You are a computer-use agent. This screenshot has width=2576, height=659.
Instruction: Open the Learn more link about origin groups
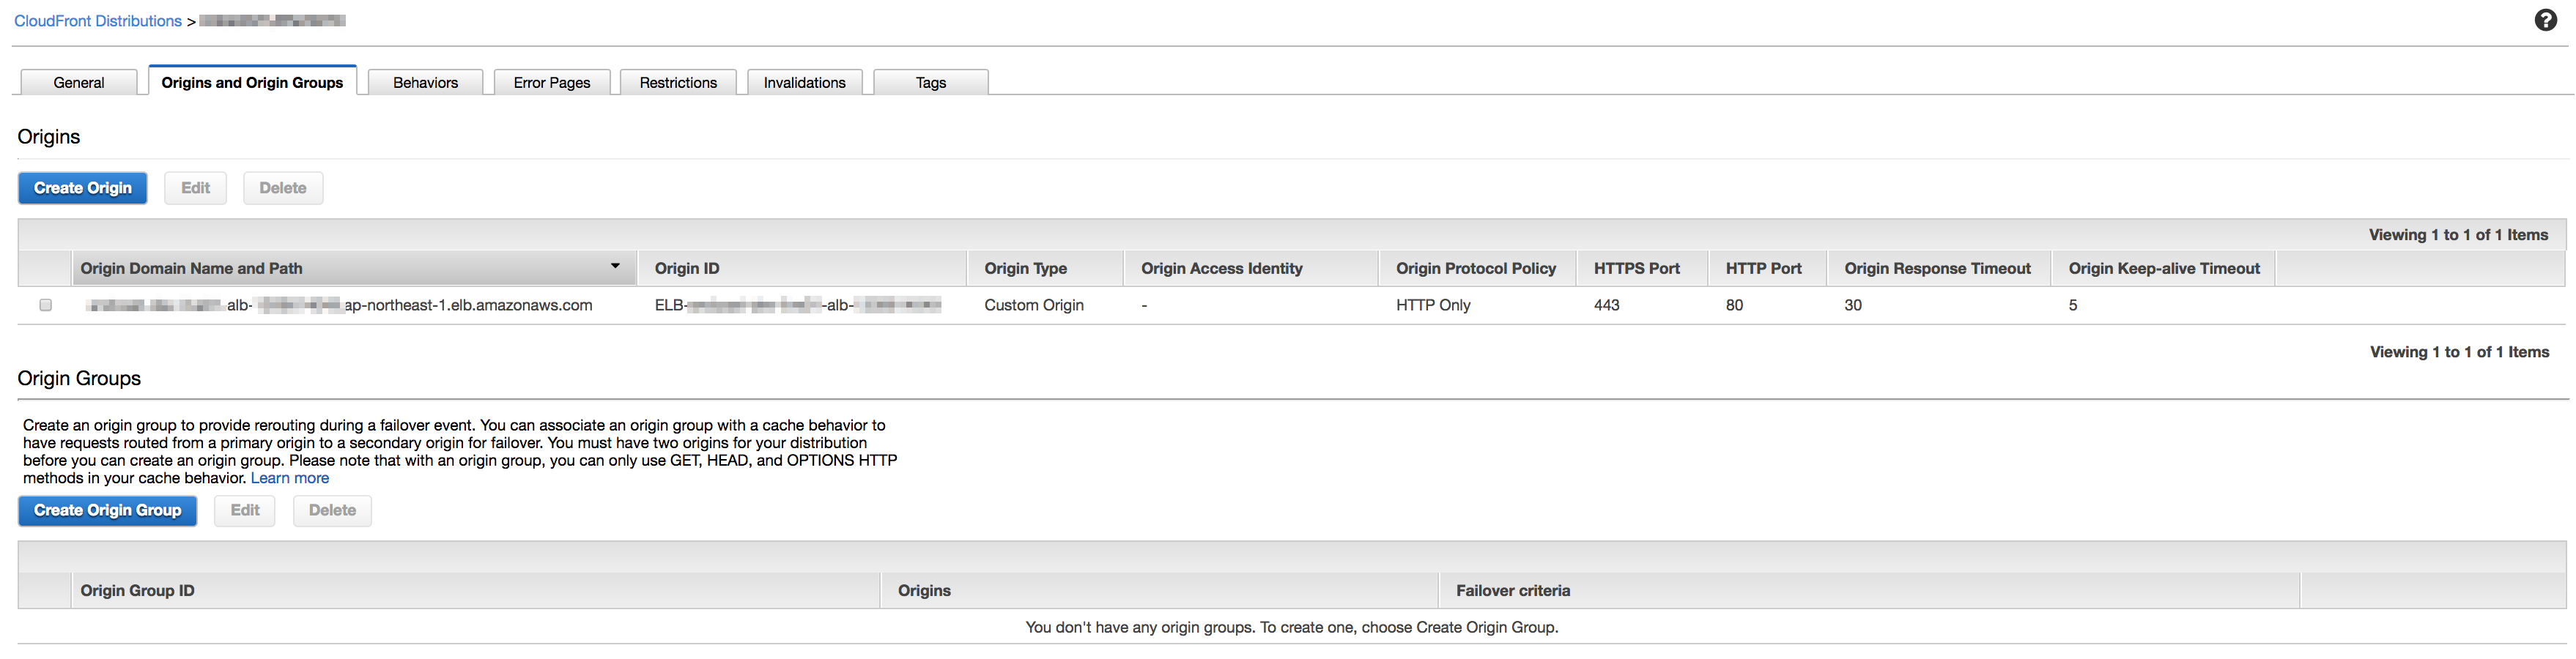point(289,477)
